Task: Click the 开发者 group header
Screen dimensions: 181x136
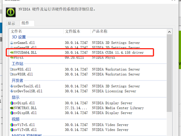Action: pos(17,80)
